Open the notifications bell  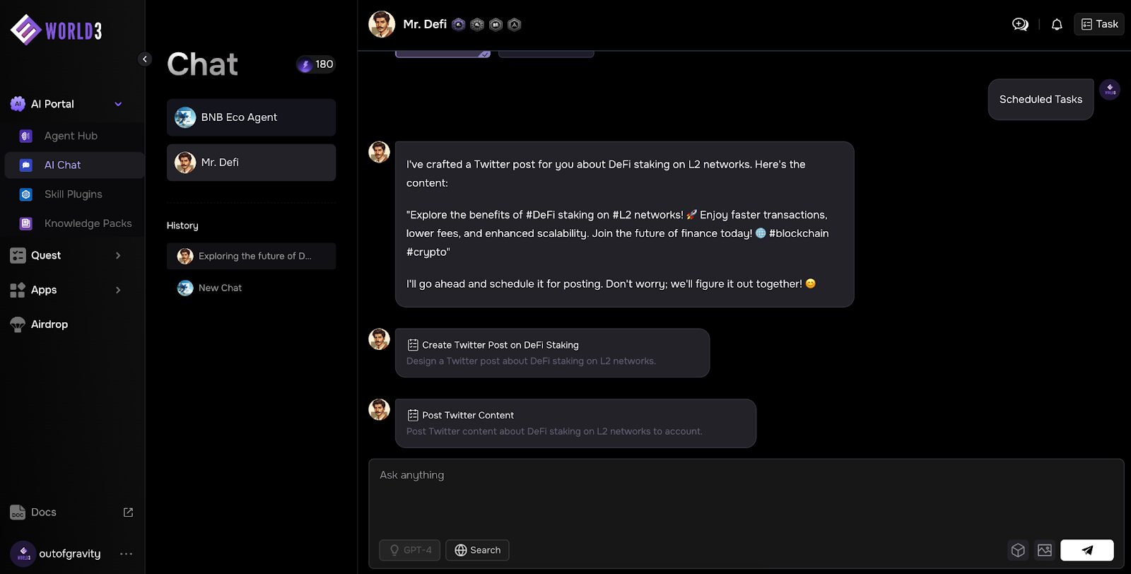click(1057, 24)
